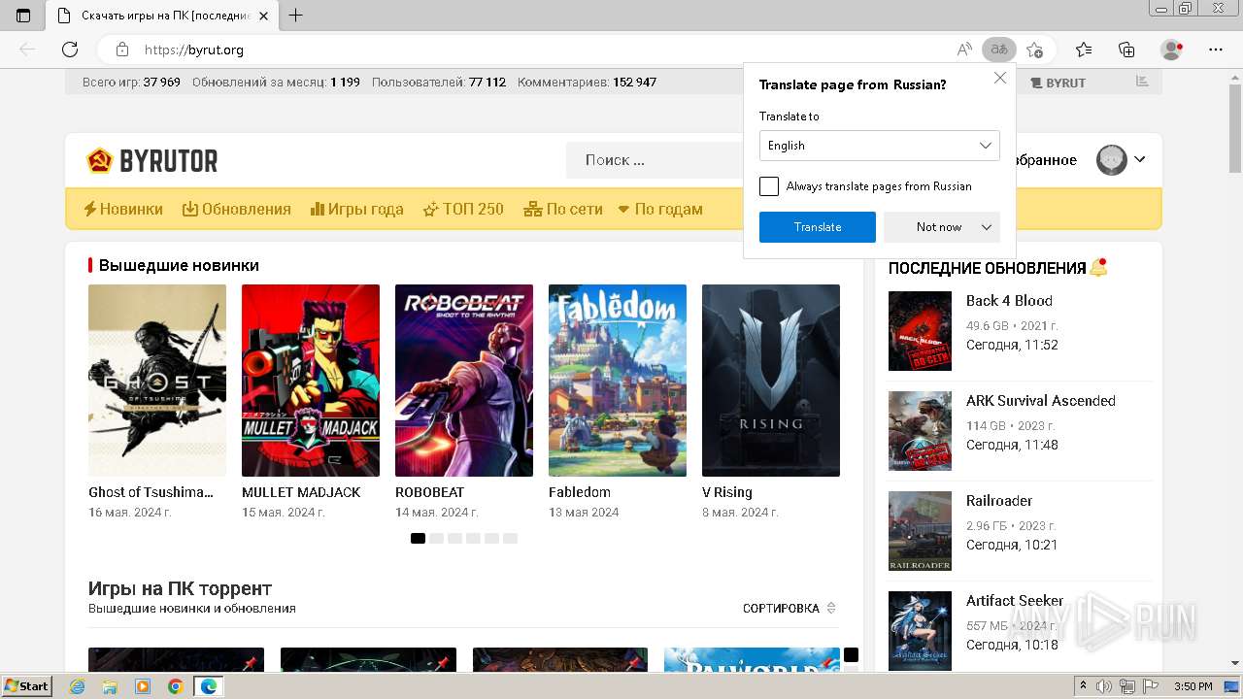Open the По годам dropdown menu
1243x699 pixels.
(x=660, y=209)
